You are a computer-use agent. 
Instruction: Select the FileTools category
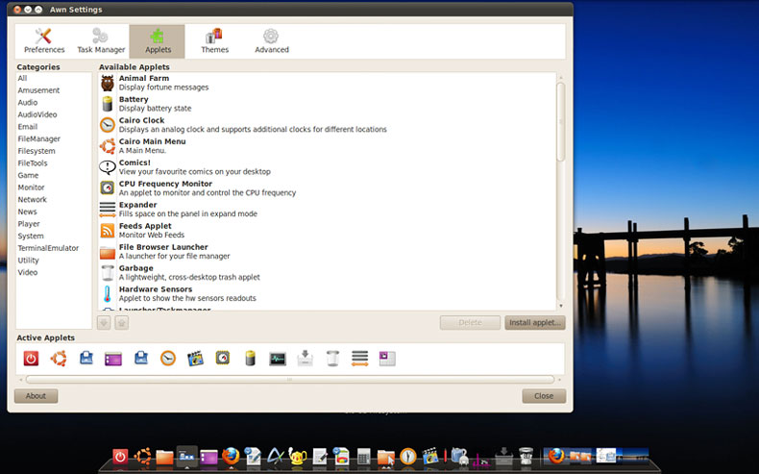tap(33, 163)
